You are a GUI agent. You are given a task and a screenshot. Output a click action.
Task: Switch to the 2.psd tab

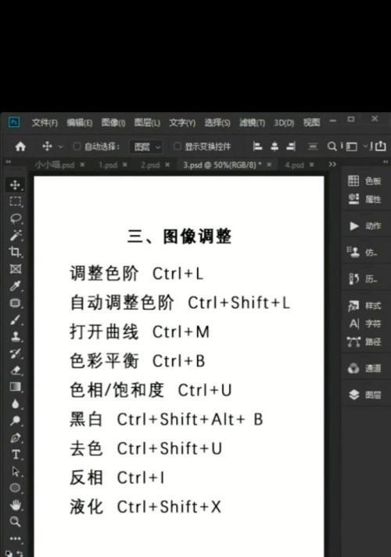(150, 165)
